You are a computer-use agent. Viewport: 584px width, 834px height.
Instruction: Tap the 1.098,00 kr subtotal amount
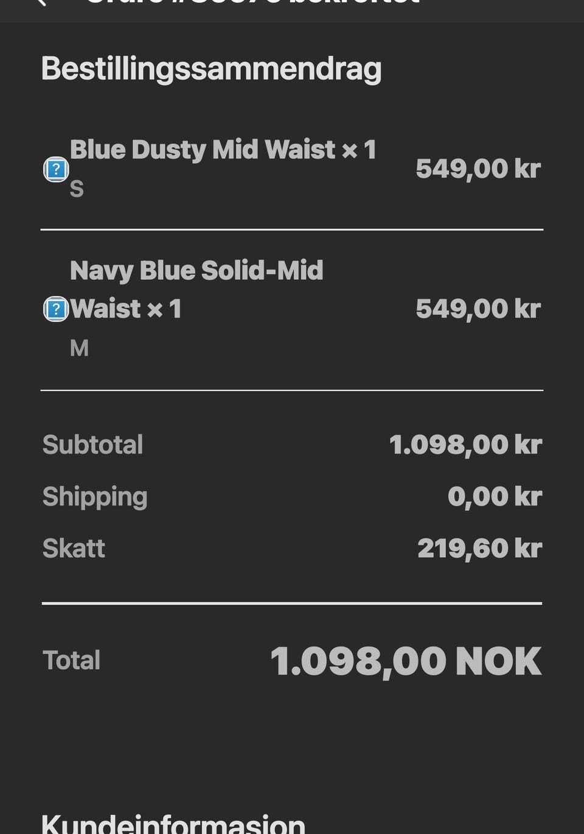[465, 445]
